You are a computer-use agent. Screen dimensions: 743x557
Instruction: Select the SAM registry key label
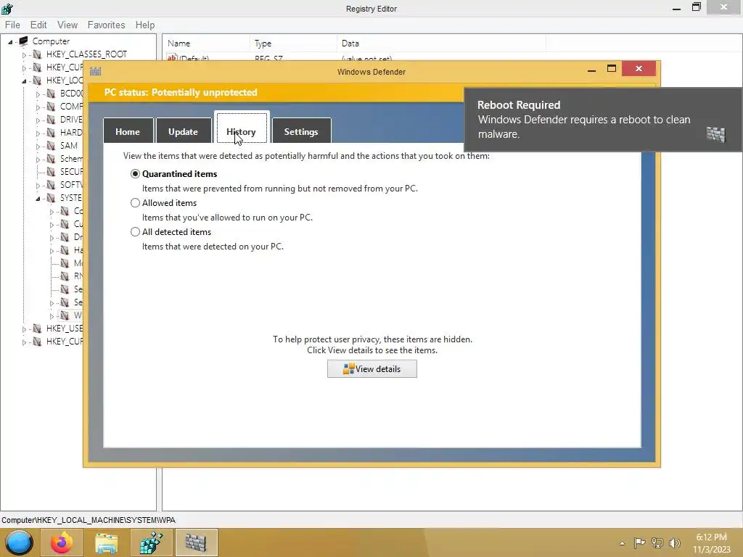[69, 146]
